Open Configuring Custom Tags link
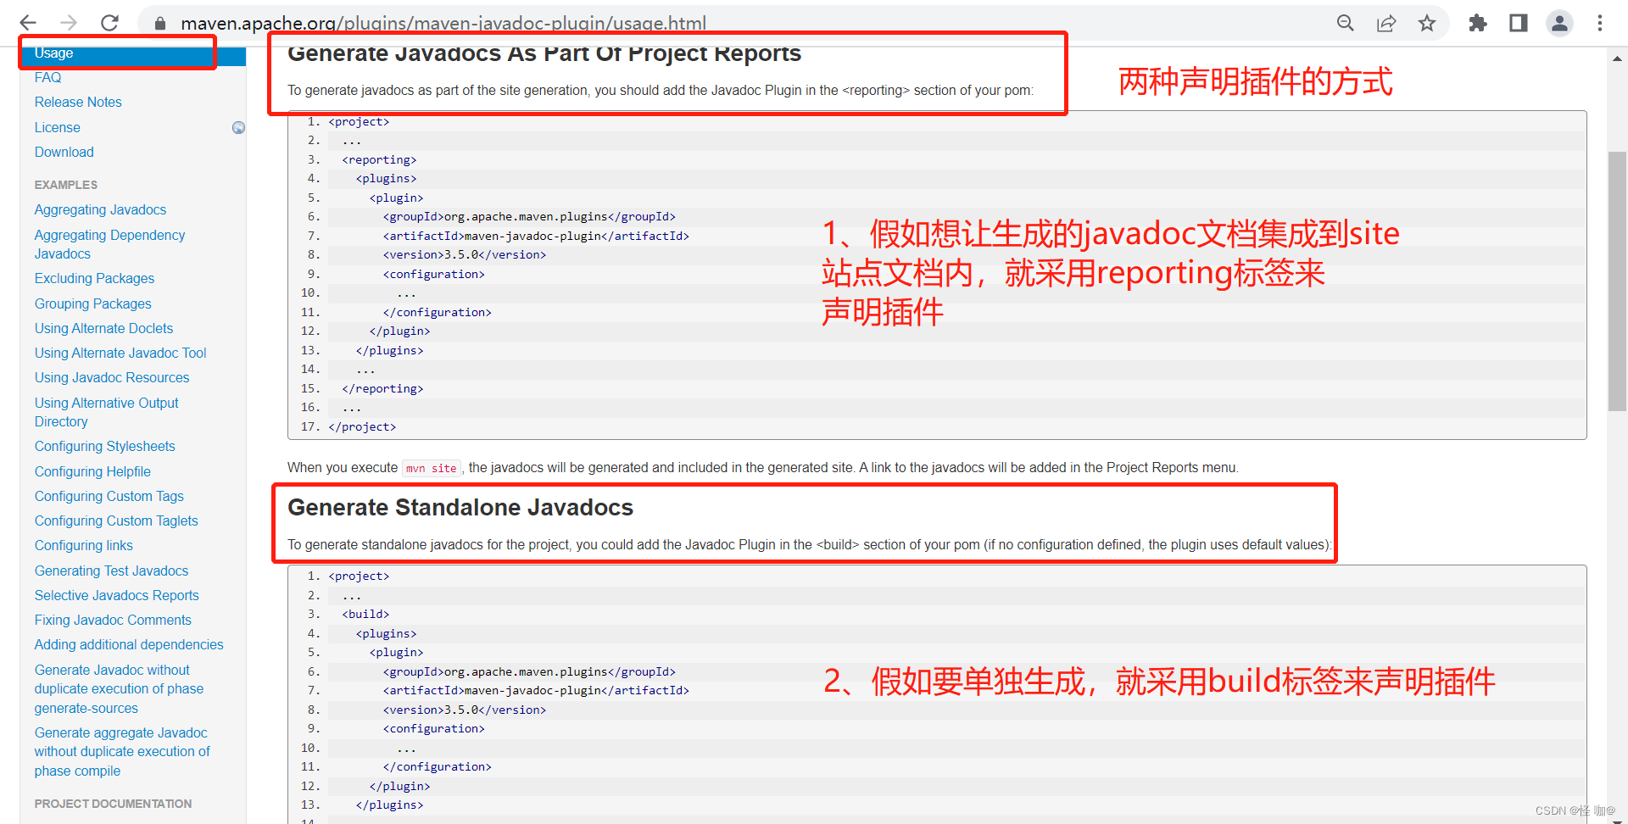Image resolution: width=1628 pixels, height=824 pixels. (109, 496)
